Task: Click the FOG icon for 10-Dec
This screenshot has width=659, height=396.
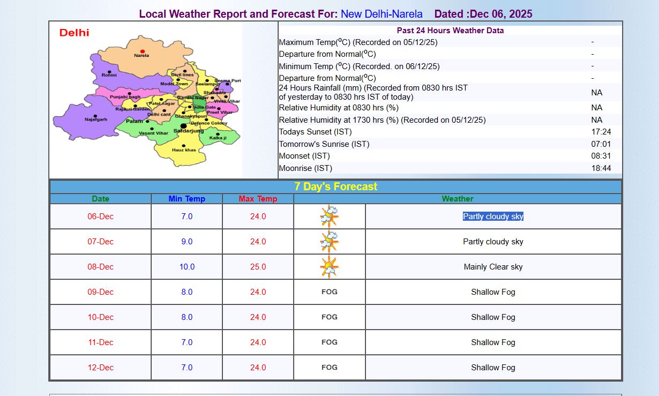Action: click(x=329, y=317)
